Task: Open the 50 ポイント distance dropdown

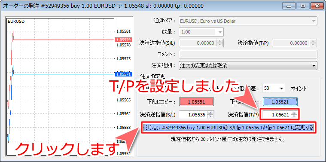Action: (274, 89)
